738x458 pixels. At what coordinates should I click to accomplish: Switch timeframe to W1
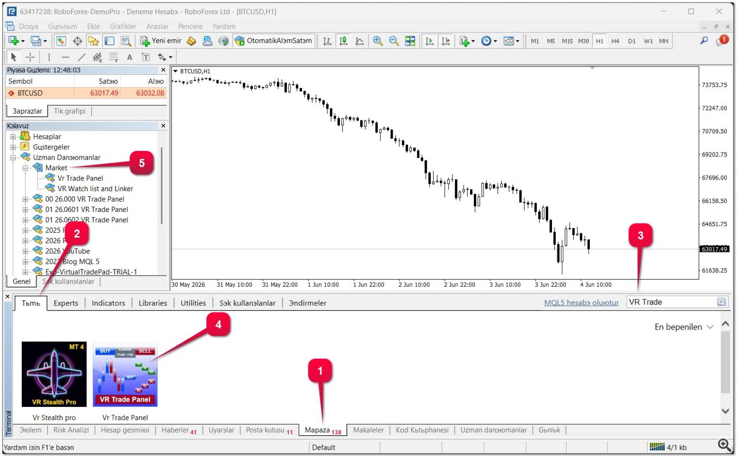pyautogui.click(x=648, y=41)
